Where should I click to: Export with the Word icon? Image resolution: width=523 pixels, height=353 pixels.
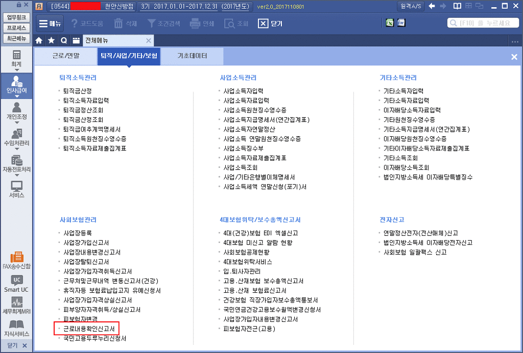pos(401,22)
